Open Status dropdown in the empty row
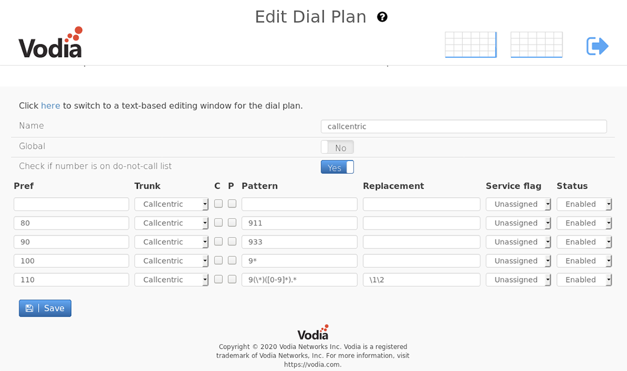Screen dimensions: 627x371 (x=584, y=204)
